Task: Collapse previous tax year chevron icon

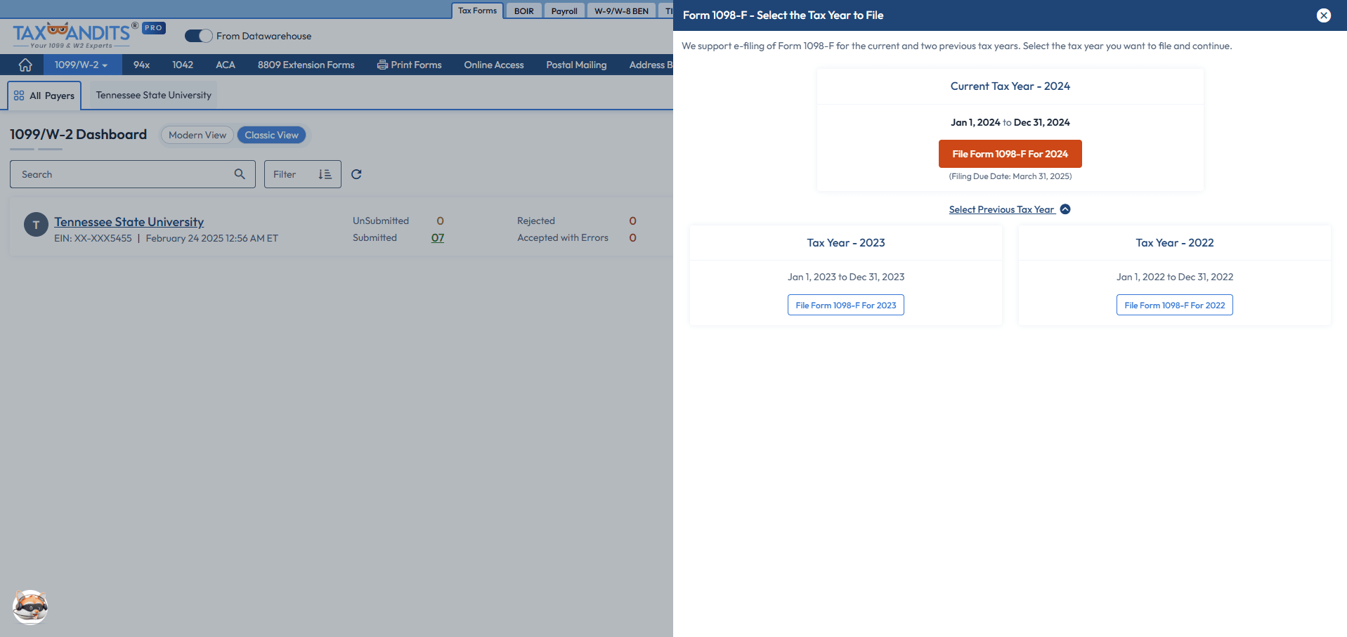Action: [x=1065, y=209]
